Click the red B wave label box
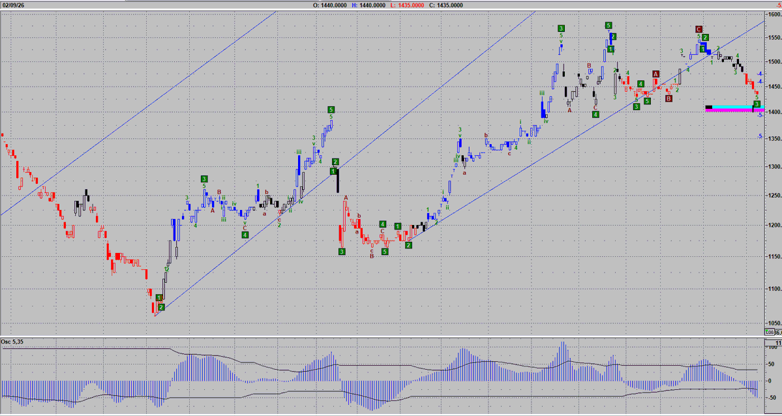782x416 pixels. 669,98
